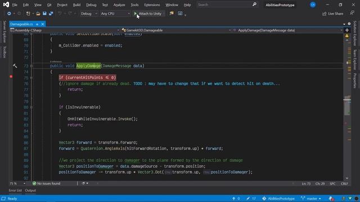360x202 pixels.
Task: Click the split editor plus icon
Action: [x=347, y=30]
